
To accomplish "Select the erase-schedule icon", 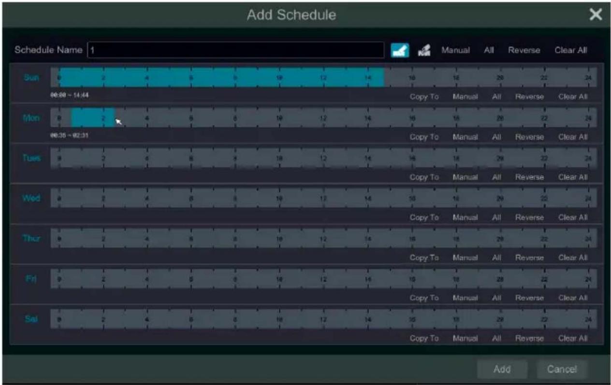I will (x=423, y=50).
